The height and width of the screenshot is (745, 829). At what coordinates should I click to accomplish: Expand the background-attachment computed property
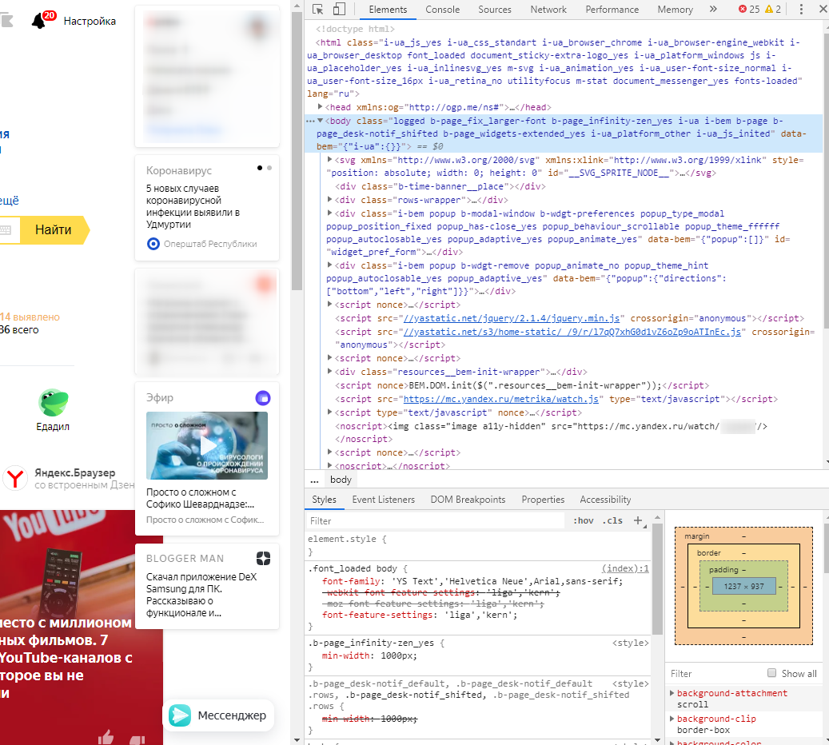pyautogui.click(x=672, y=693)
